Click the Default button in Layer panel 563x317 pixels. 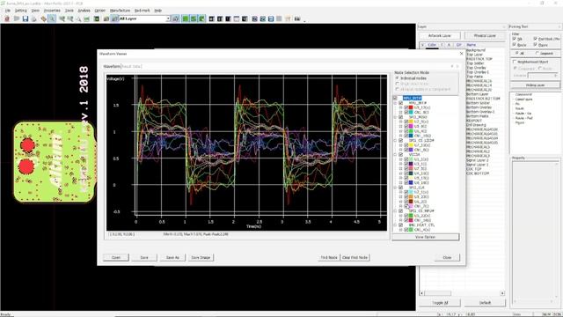pos(485,303)
